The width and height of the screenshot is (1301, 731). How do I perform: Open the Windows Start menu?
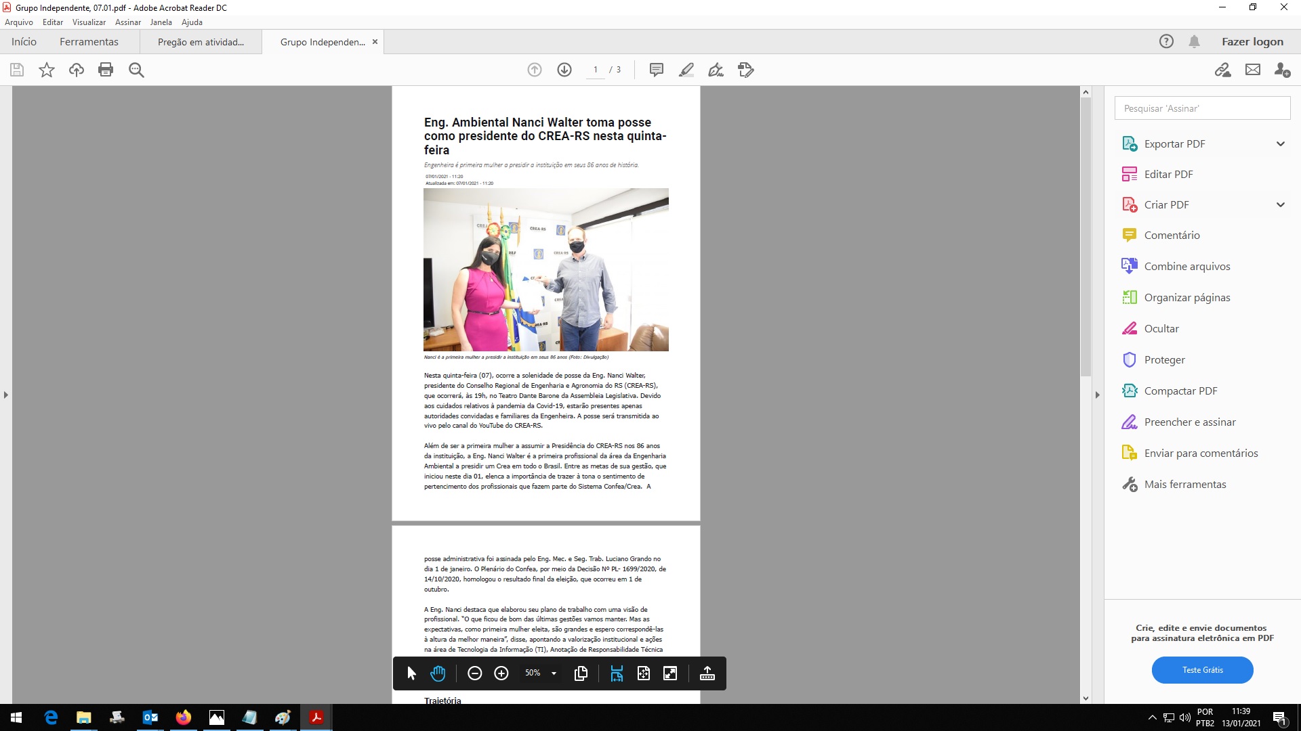coord(16,717)
